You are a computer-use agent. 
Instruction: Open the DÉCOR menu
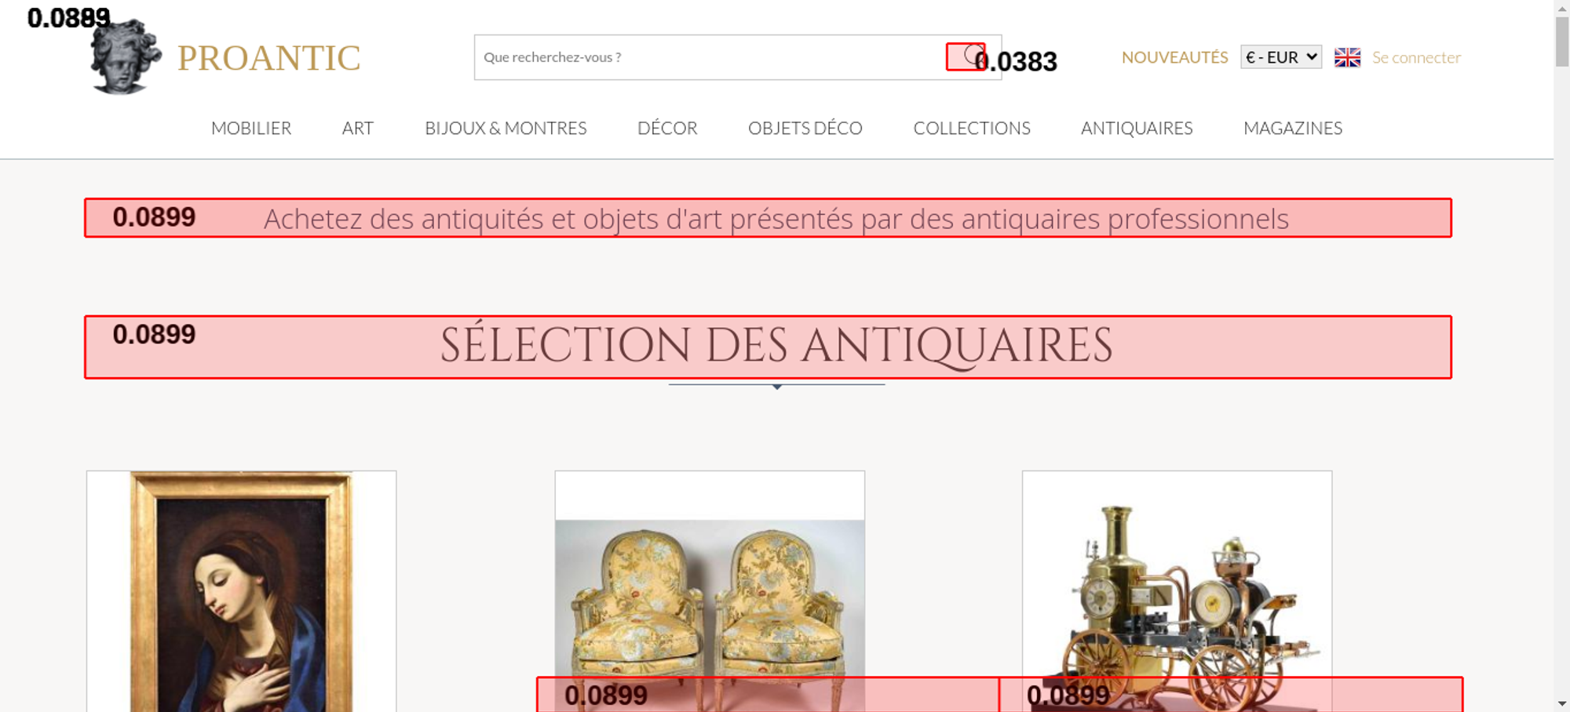click(667, 128)
